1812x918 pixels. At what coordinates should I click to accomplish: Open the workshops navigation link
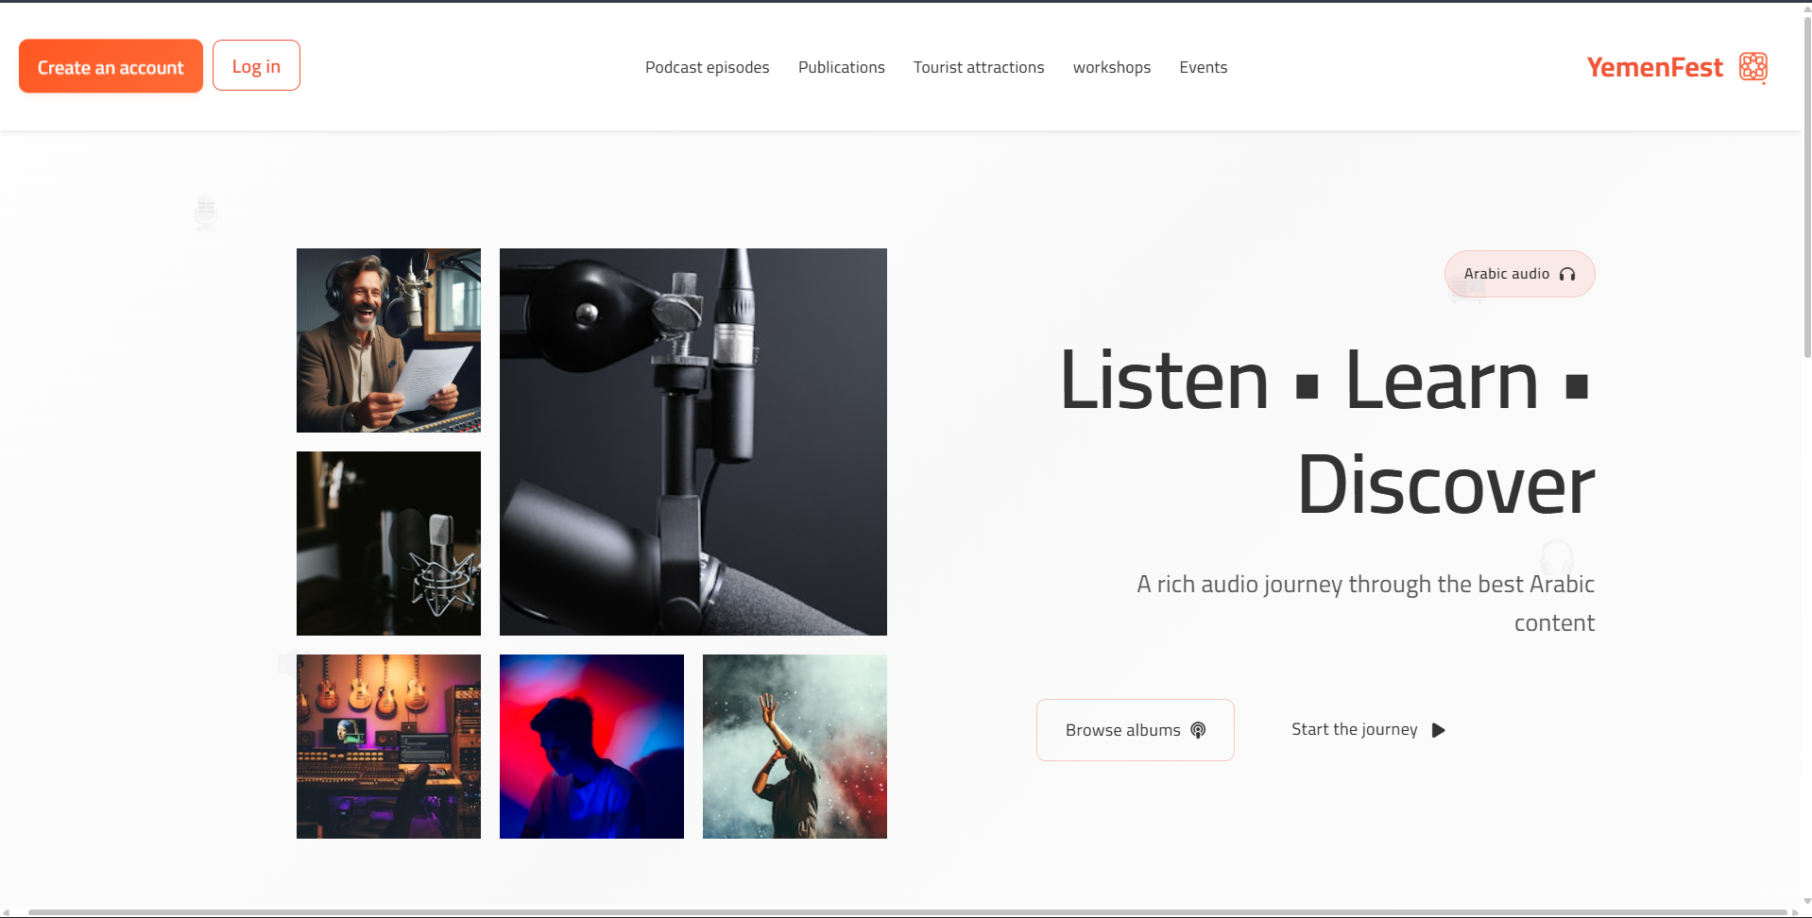point(1112,67)
